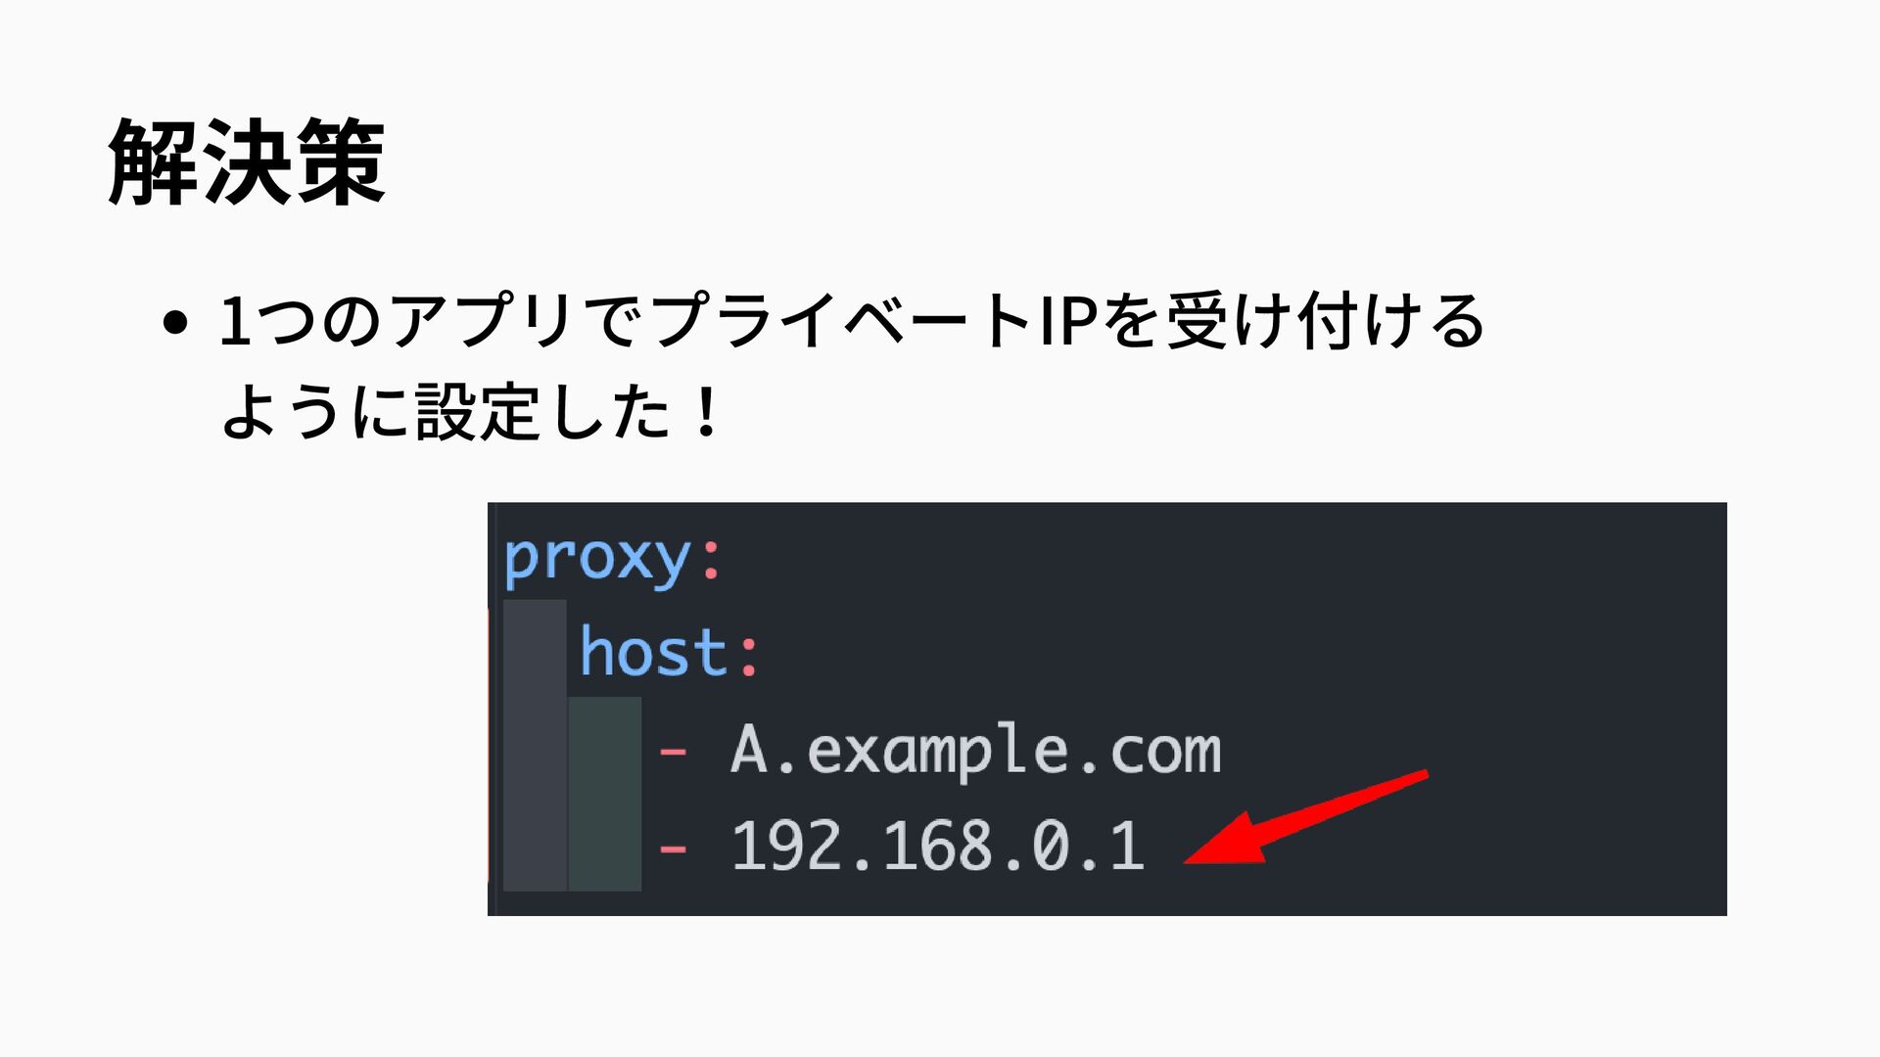Click the host key in the YAML
This screenshot has width=1880, height=1057.
point(653,653)
